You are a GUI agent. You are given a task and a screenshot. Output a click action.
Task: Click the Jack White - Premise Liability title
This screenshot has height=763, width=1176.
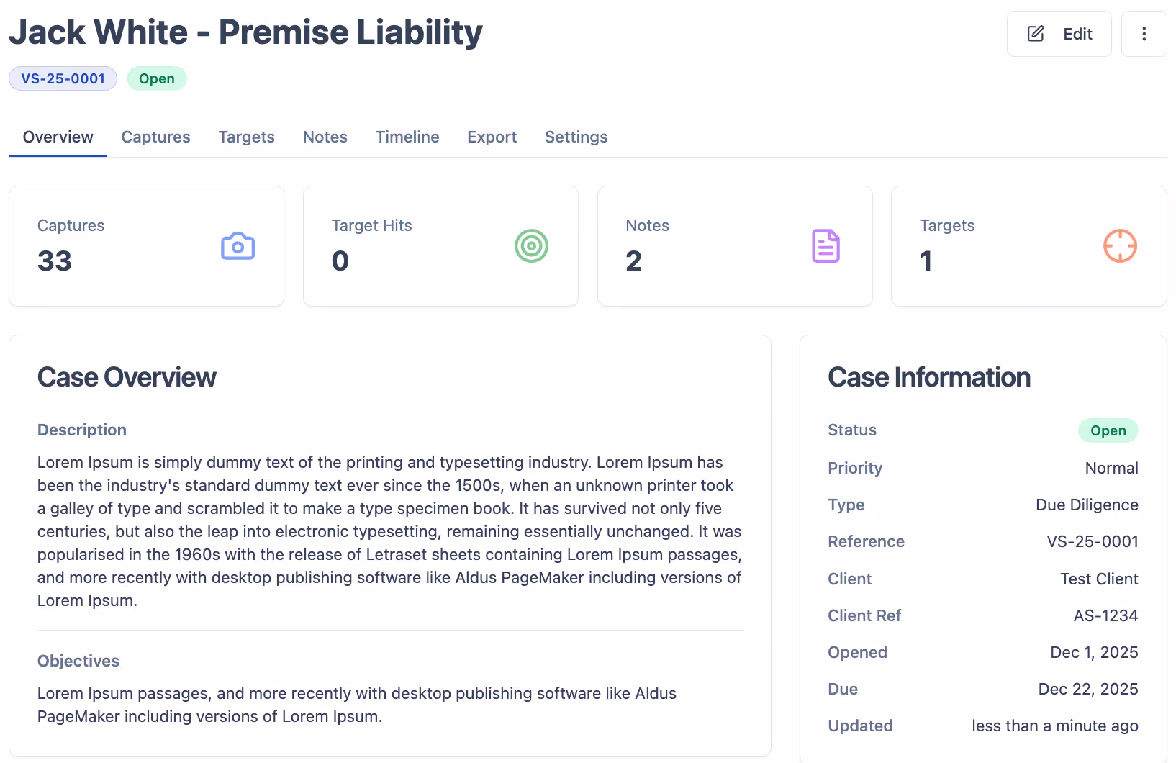click(x=245, y=32)
